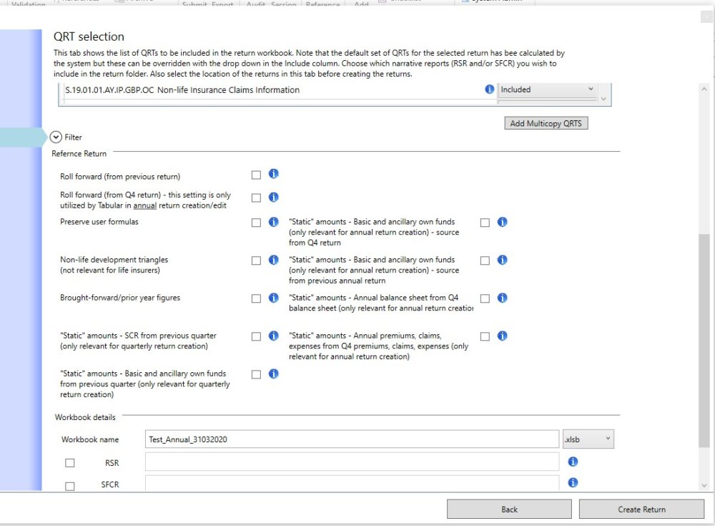Click info icon beside Roll forward previous return
This screenshot has width=715, height=526.
tap(272, 174)
